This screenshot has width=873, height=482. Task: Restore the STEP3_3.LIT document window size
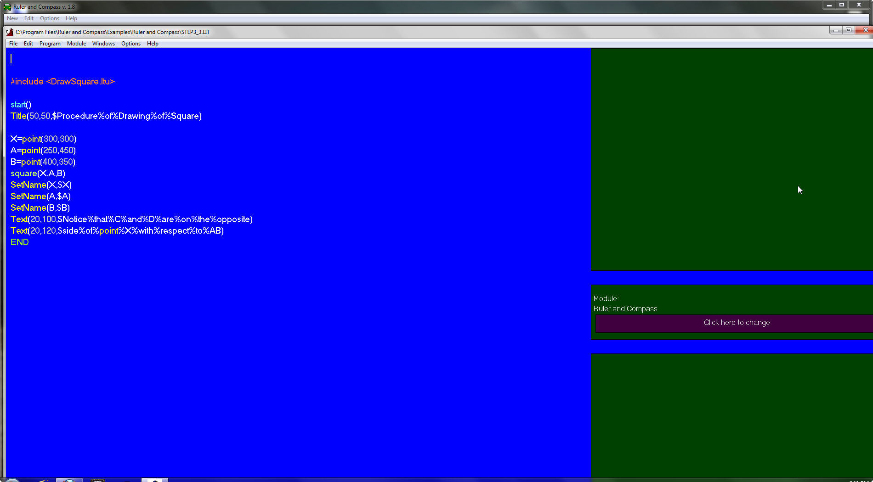tap(849, 30)
